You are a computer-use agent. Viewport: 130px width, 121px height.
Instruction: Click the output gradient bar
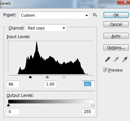pos(51,101)
